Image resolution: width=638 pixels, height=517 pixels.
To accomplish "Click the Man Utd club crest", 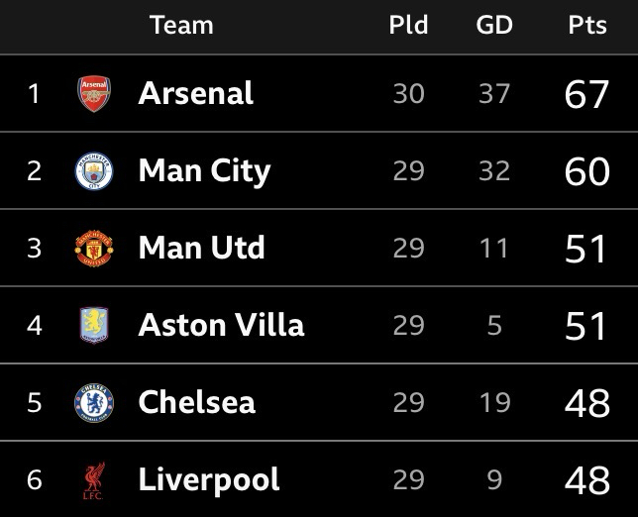I will tap(94, 248).
